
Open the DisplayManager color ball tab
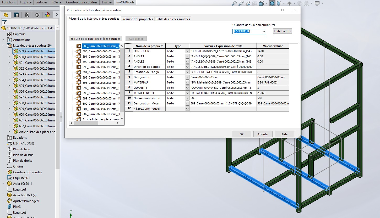pyautogui.click(x=47, y=15)
